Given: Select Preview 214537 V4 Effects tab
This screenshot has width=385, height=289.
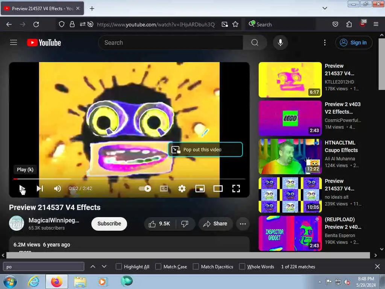Looking at the screenshot, I should tap(42, 9).
